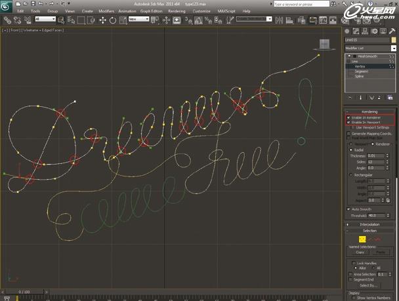The height and width of the screenshot is (301, 399).
Task: Open the Modifier List dropdown
Action: (x=394, y=48)
